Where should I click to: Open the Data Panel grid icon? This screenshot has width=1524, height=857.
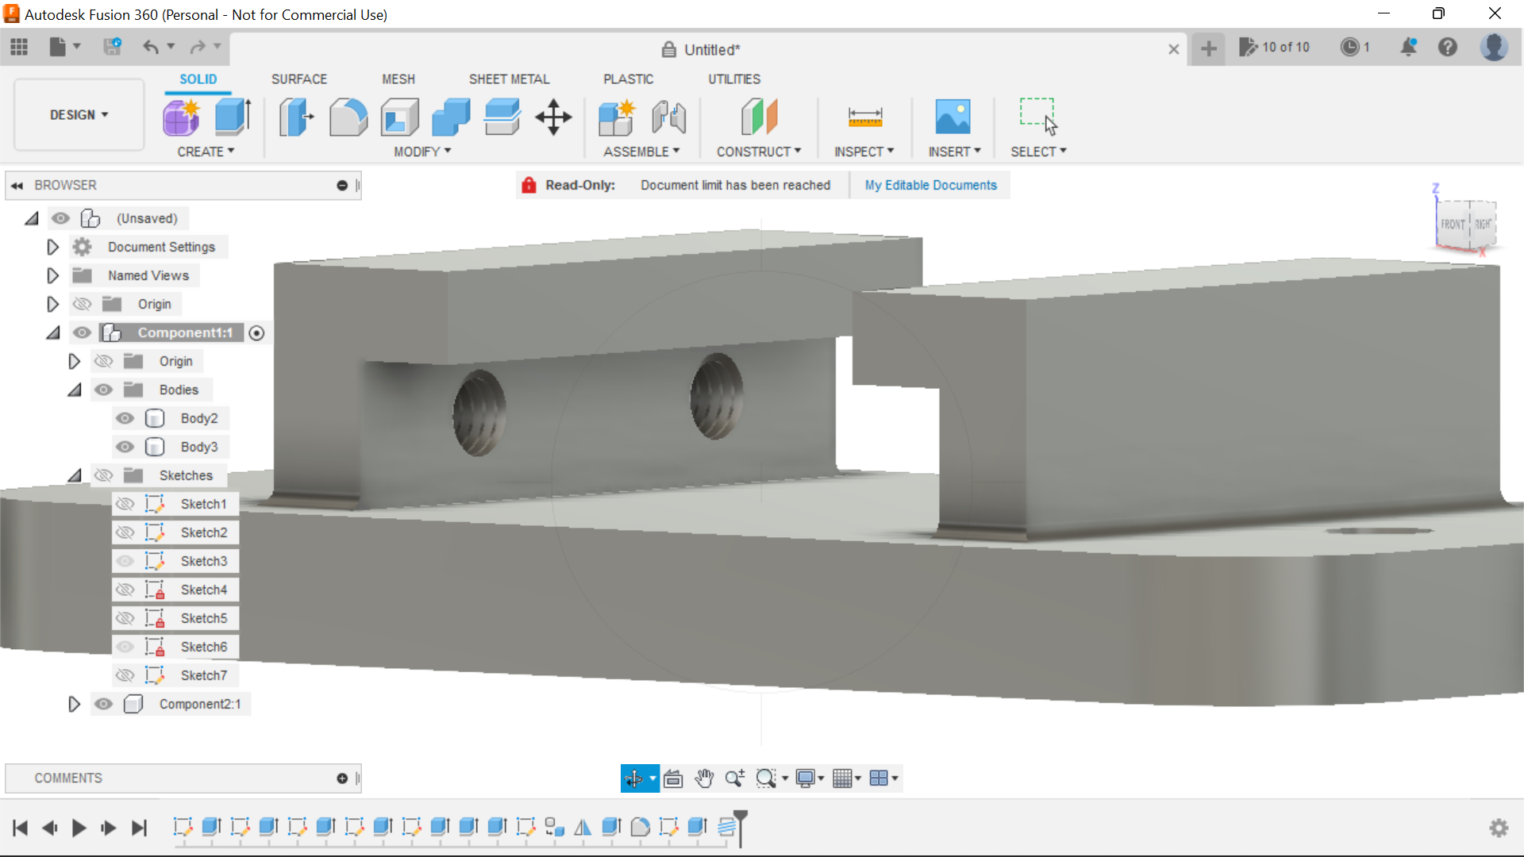click(x=19, y=48)
